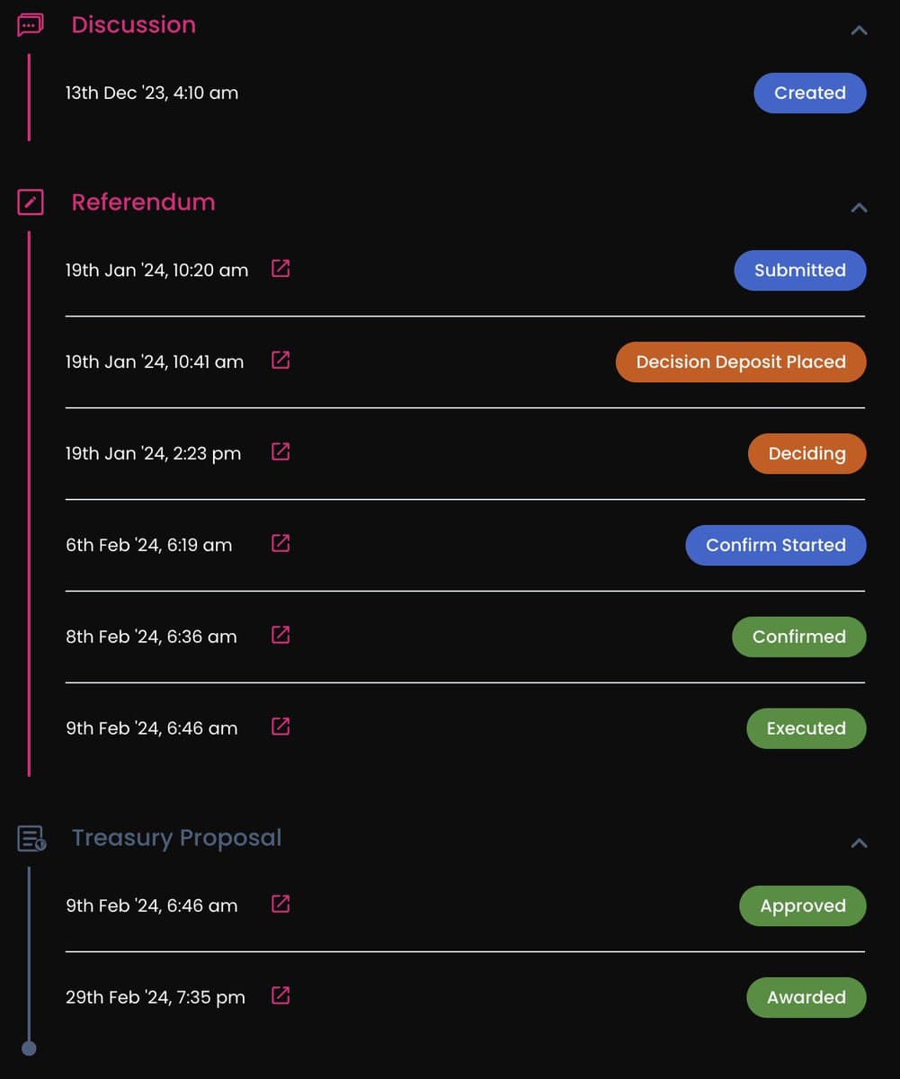Open external link for Referendum Executed entry
The height and width of the screenshot is (1079, 900).
281,727
